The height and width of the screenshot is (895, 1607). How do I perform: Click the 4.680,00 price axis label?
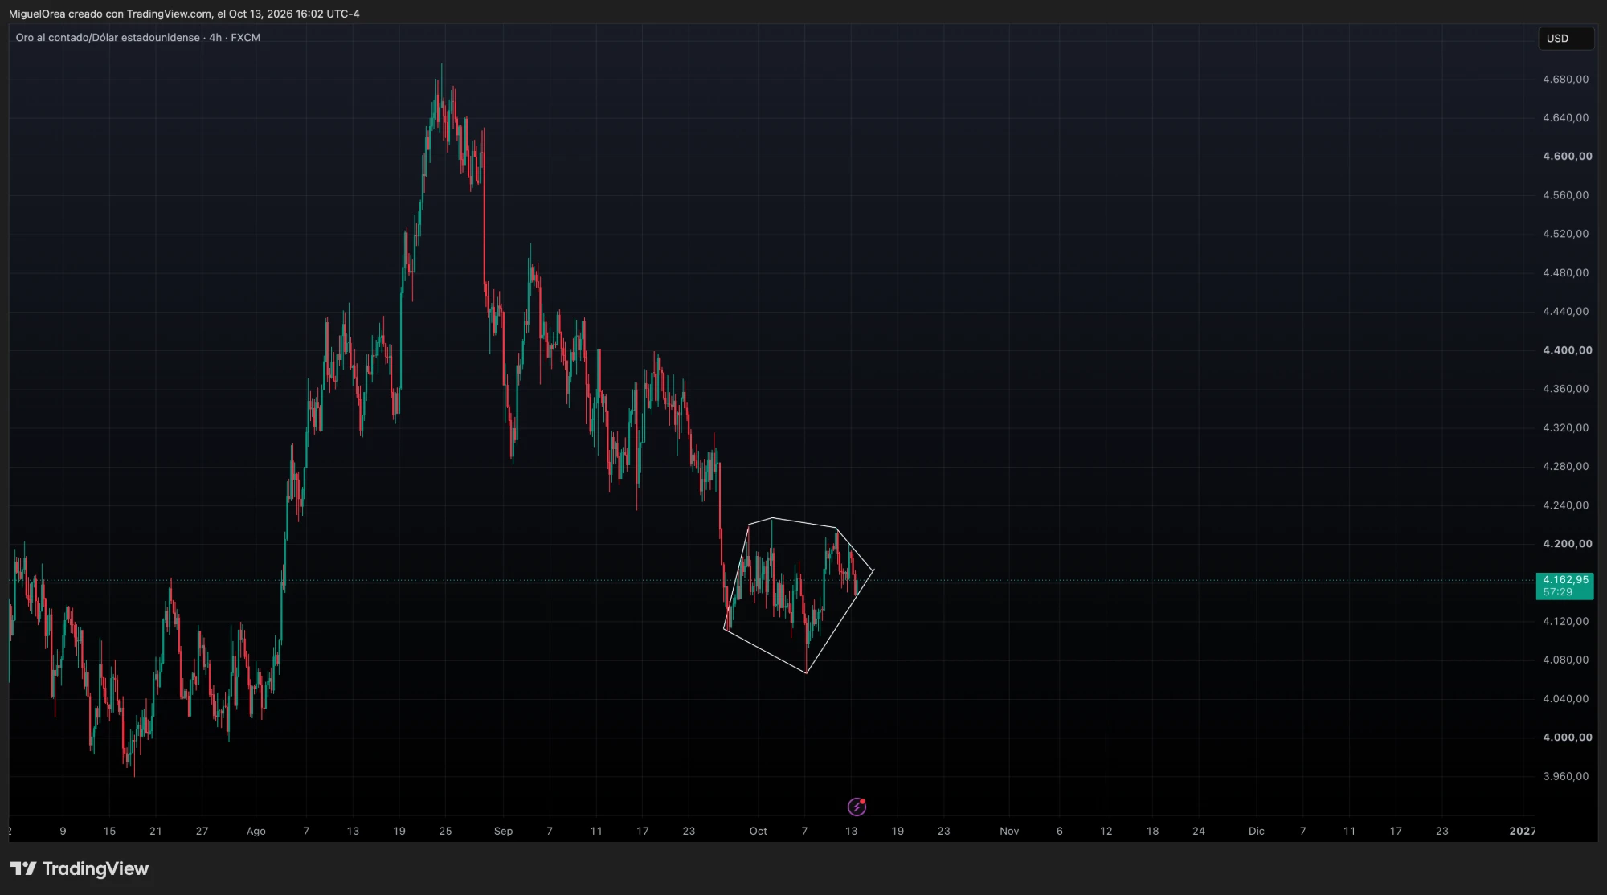[1565, 80]
